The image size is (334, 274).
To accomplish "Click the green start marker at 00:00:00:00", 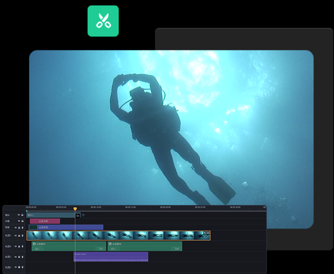I will (x=26, y=211).
